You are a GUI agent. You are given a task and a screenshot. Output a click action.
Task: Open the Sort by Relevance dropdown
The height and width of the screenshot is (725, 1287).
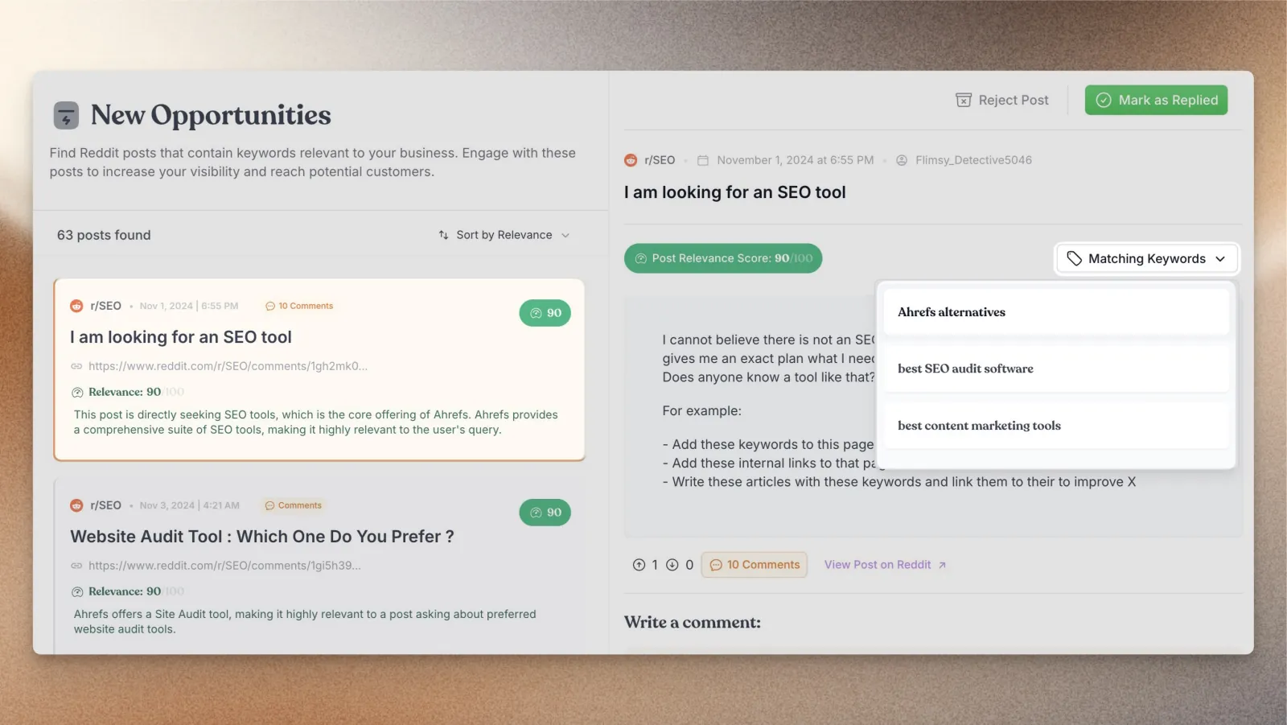[504, 235]
